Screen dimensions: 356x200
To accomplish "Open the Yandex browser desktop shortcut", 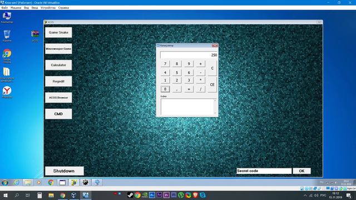I will 7,92.
